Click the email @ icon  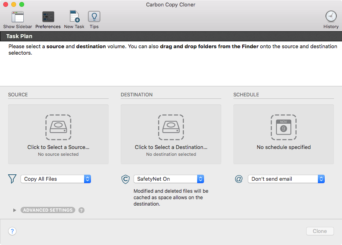[239, 179]
